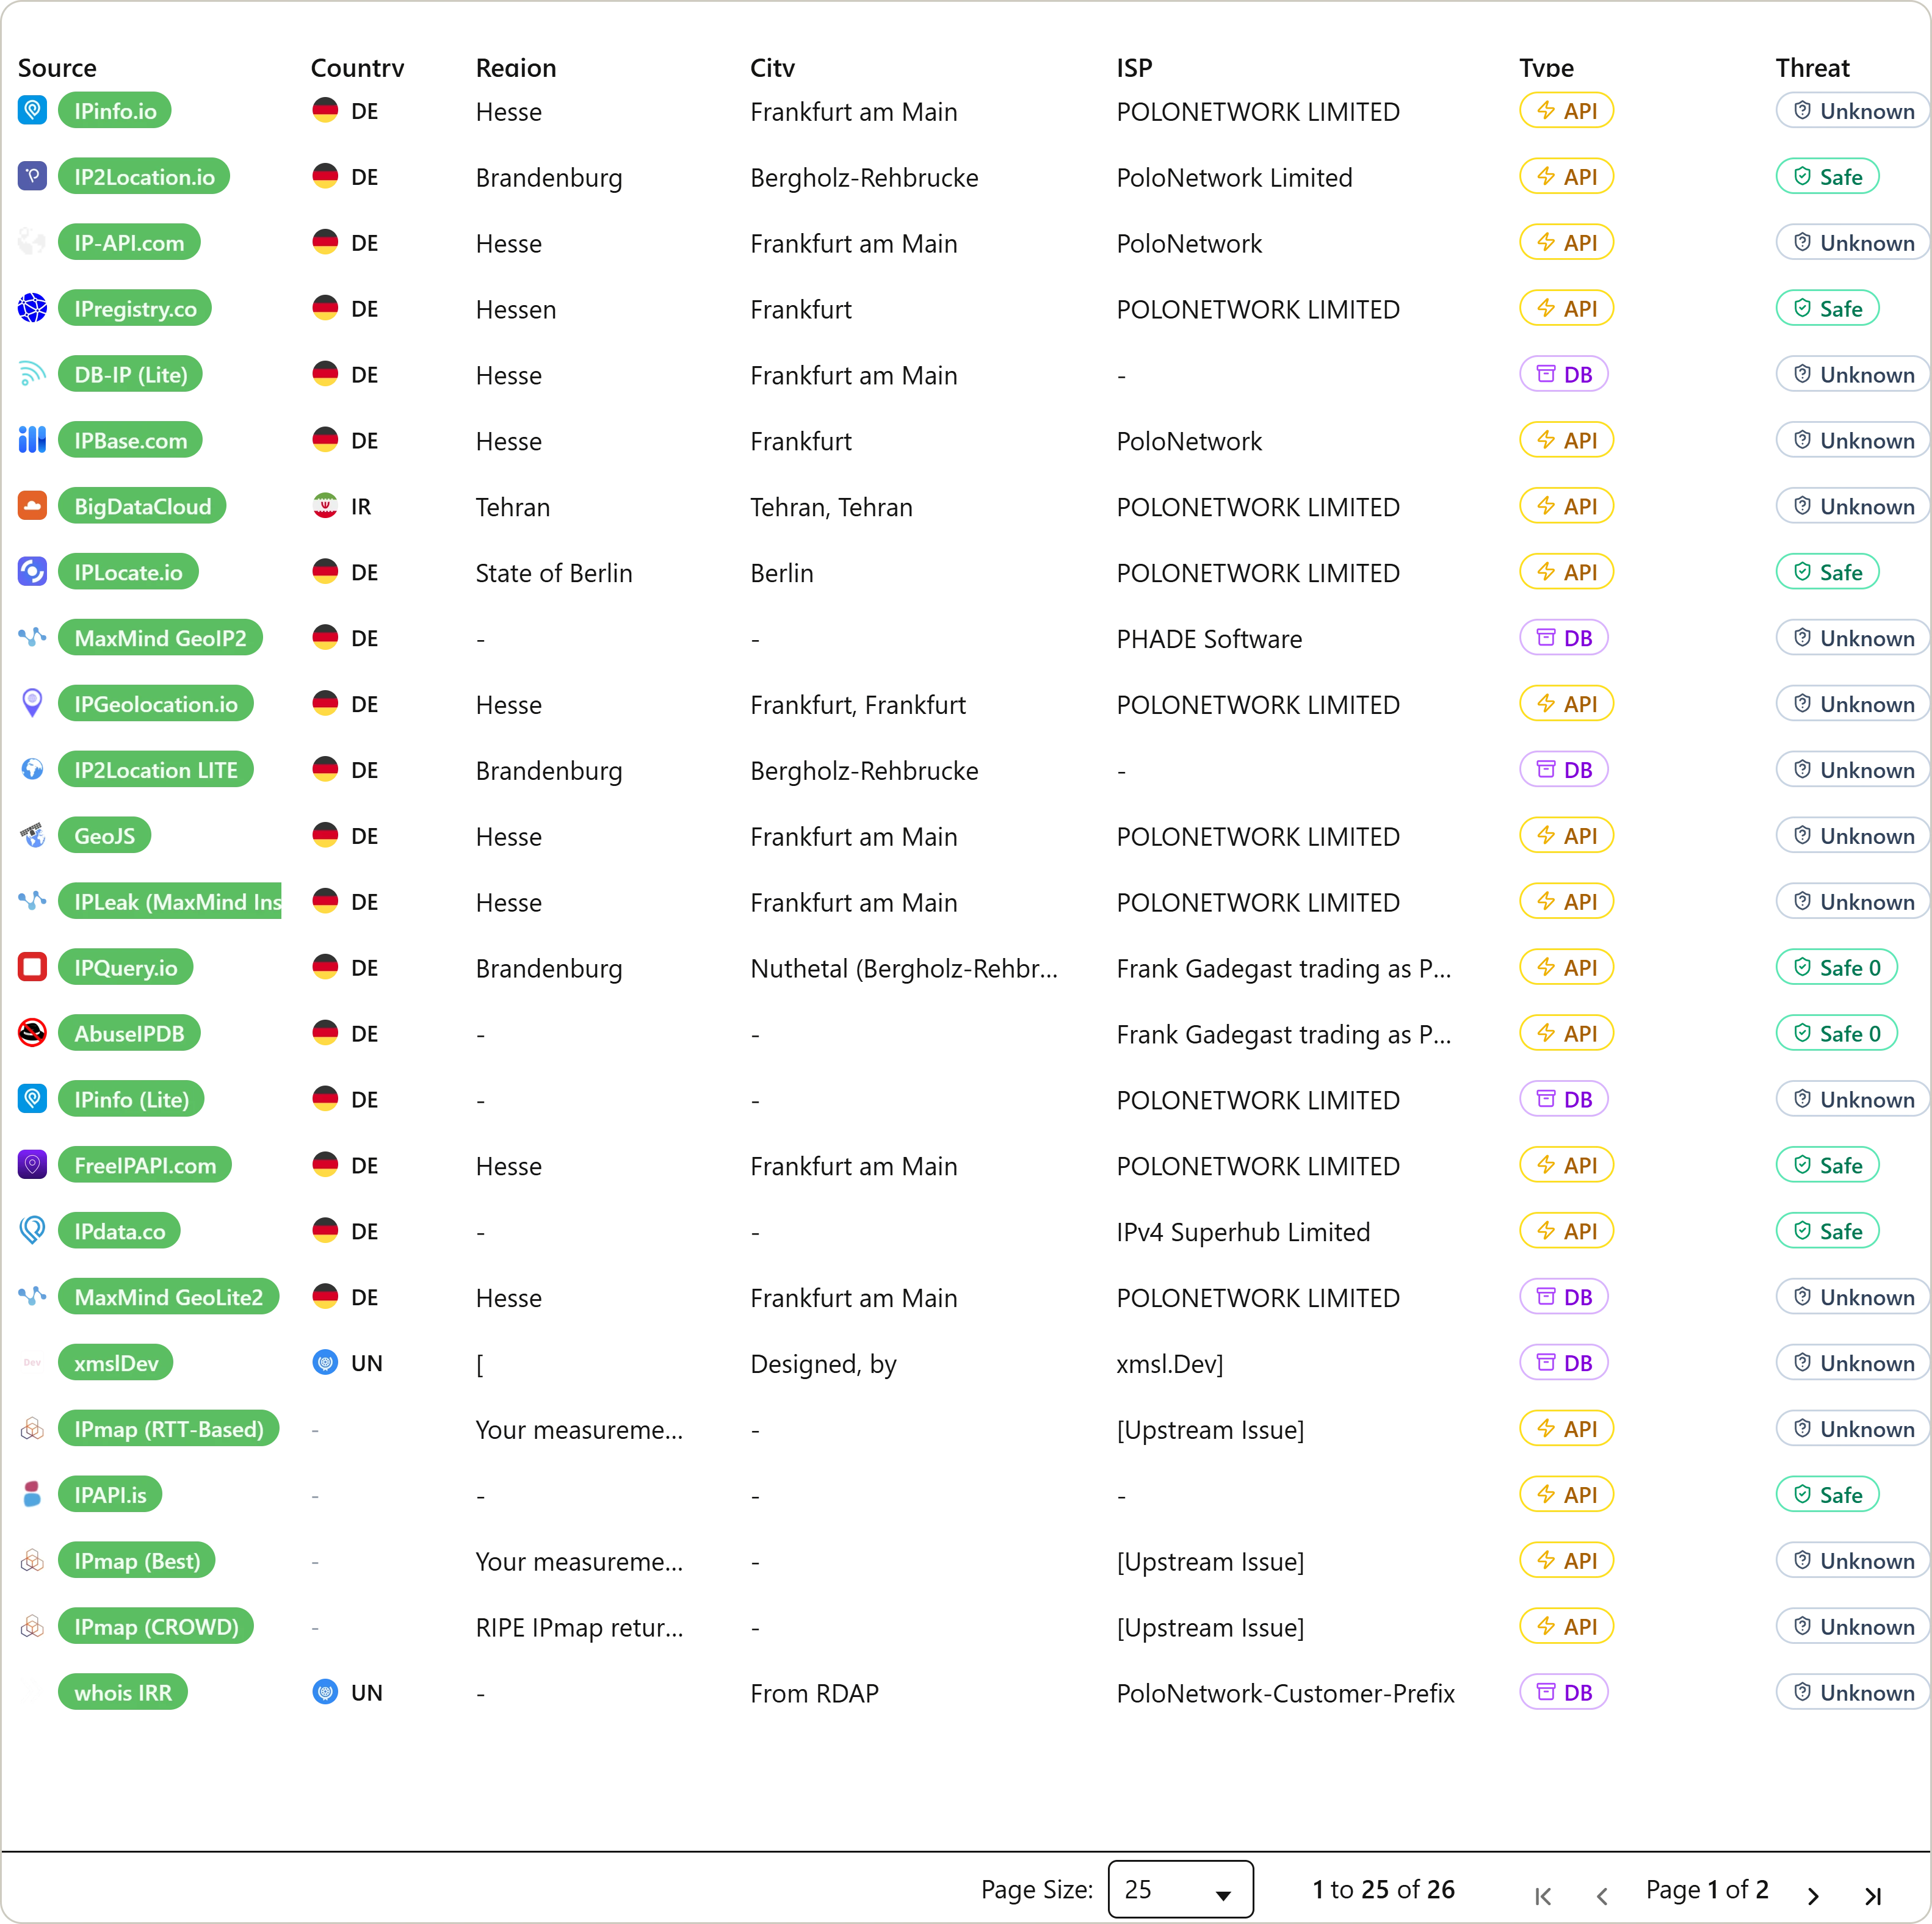The image size is (1932, 1924).
Task: Click the AbuseIPDB logo icon
Action: coord(33,1032)
